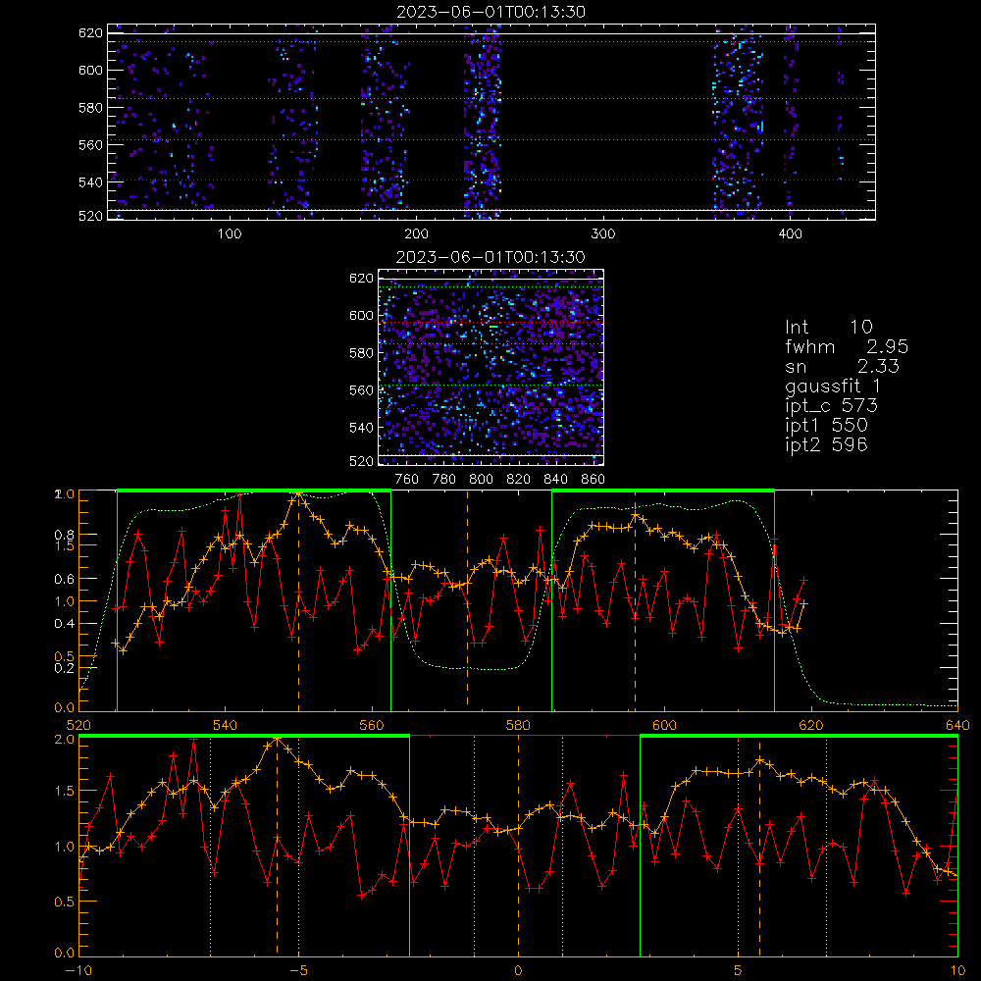Click x-axis label 520 on profile plot
Image resolution: width=981 pixels, height=981 pixels.
pos(78,726)
